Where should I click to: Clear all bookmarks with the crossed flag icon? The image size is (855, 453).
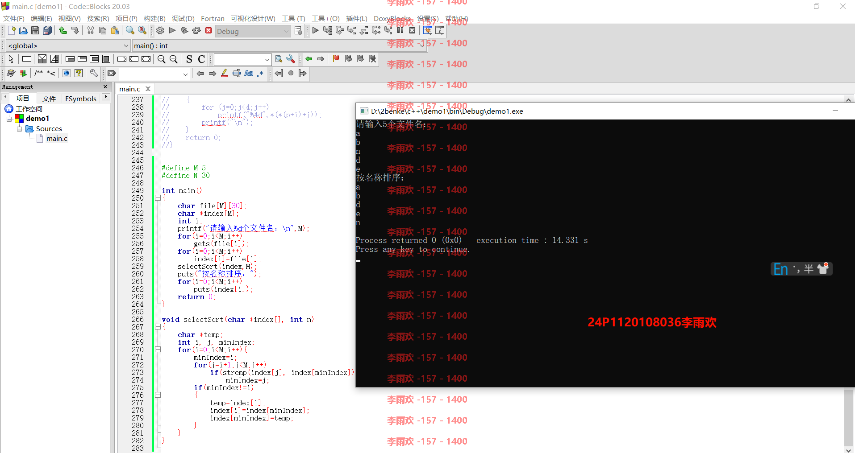[372, 59]
